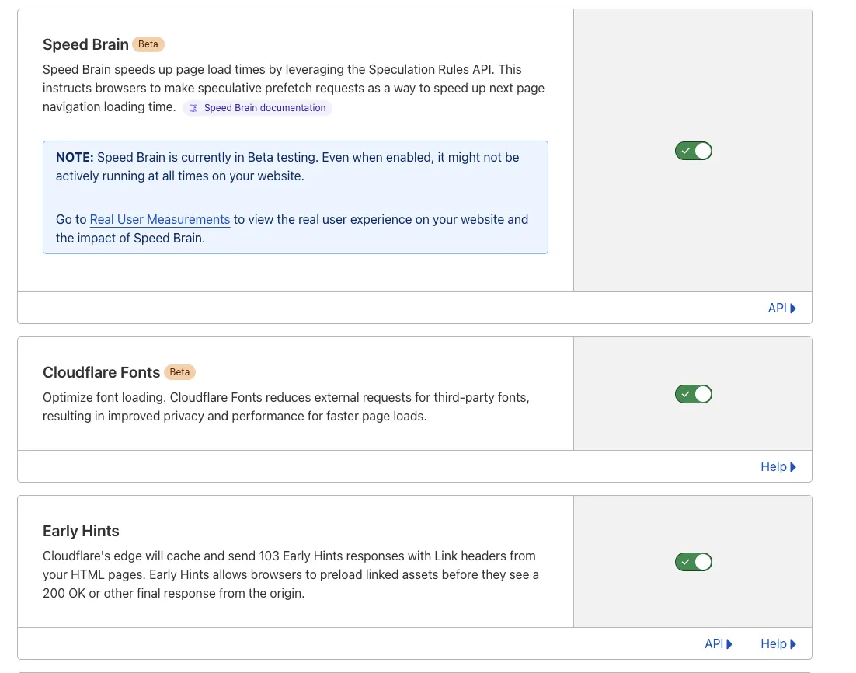Select the Cloudflare Fonts heading

pos(101,372)
